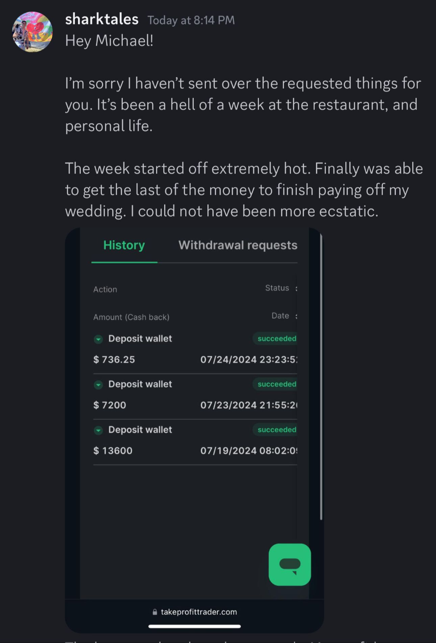Screen dimensions: 436x643
Task: Expand the $ 7200 deposit wallet row
Action: (98, 385)
